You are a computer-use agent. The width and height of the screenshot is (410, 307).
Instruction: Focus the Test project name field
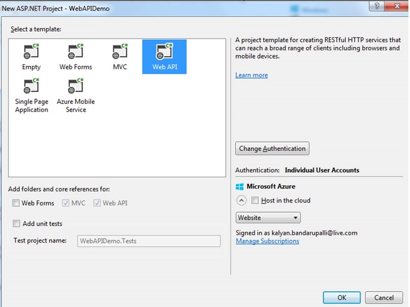[149, 241]
